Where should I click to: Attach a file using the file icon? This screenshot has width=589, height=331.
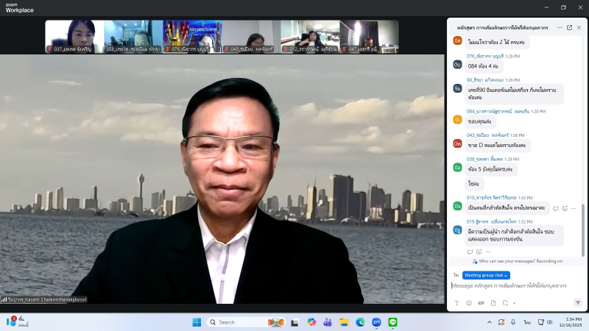coord(493,302)
